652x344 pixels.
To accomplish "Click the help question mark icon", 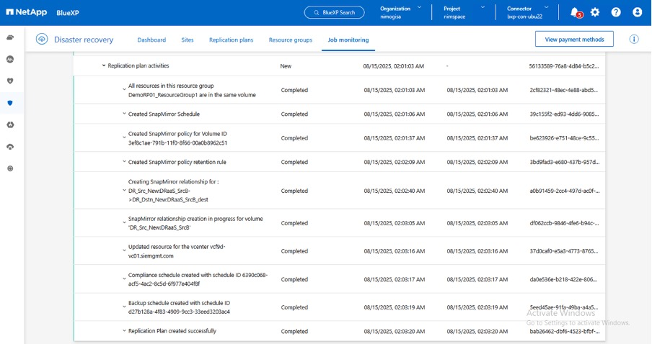I will tap(616, 12).
